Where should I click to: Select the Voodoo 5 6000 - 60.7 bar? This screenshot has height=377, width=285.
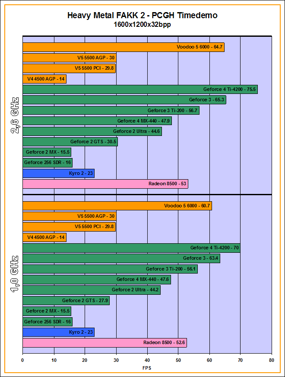tap(117, 206)
